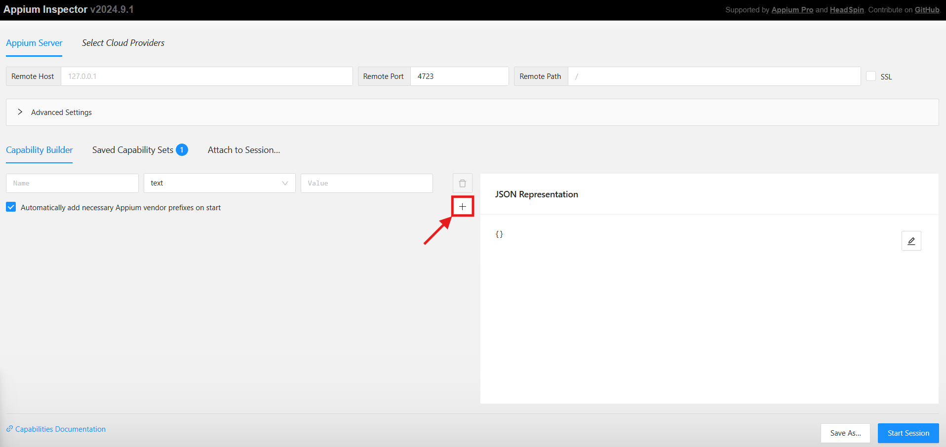Click the saved sets count badge 1
The width and height of the screenshot is (946, 447).
(182, 149)
